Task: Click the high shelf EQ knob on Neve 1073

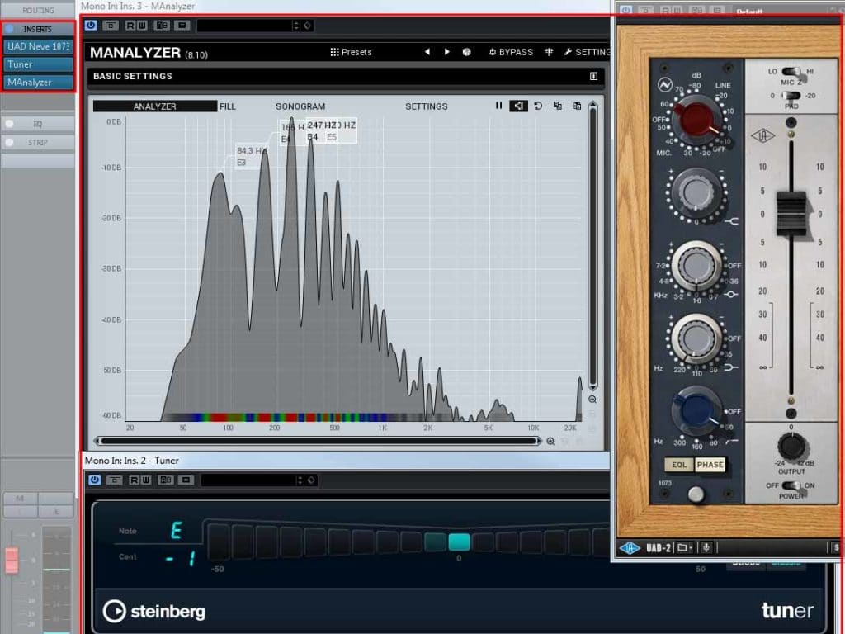Action: [x=696, y=192]
